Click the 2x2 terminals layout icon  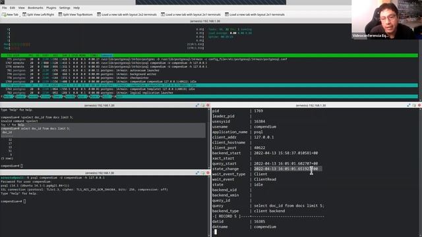pyautogui.click(x=99, y=14)
